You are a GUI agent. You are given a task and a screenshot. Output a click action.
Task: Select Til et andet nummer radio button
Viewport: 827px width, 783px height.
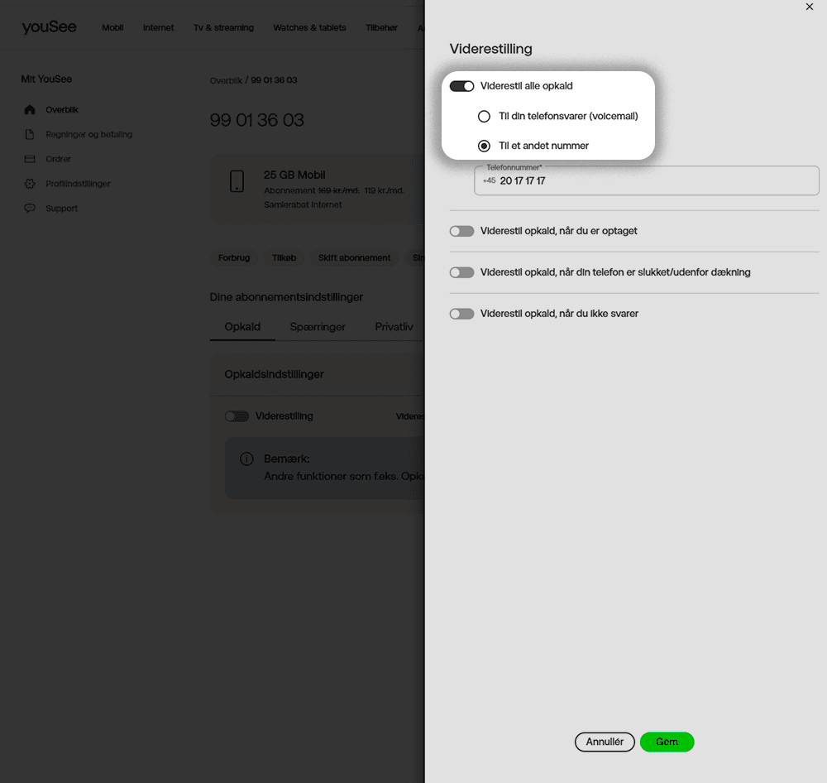point(485,146)
